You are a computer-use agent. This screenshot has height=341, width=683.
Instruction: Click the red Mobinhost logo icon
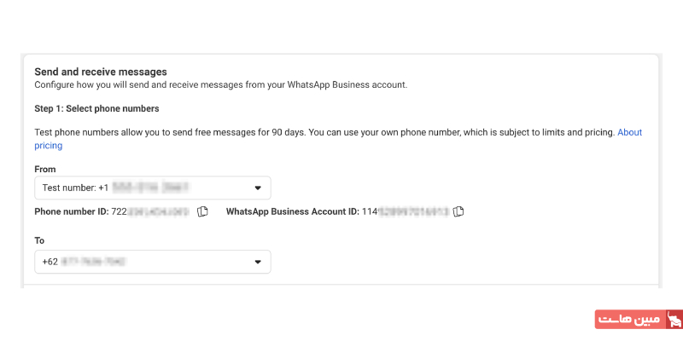[x=674, y=320]
